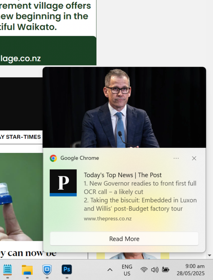Open Wi-Fi network settings in tray
The image size is (213, 280).
pyautogui.click(x=144, y=269)
